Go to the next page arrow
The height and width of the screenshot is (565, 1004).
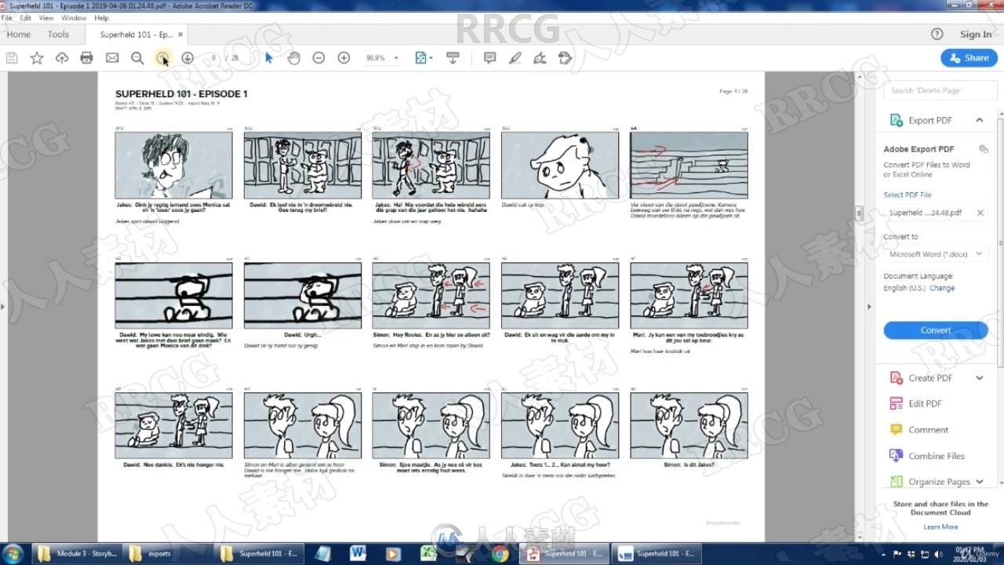tap(187, 58)
